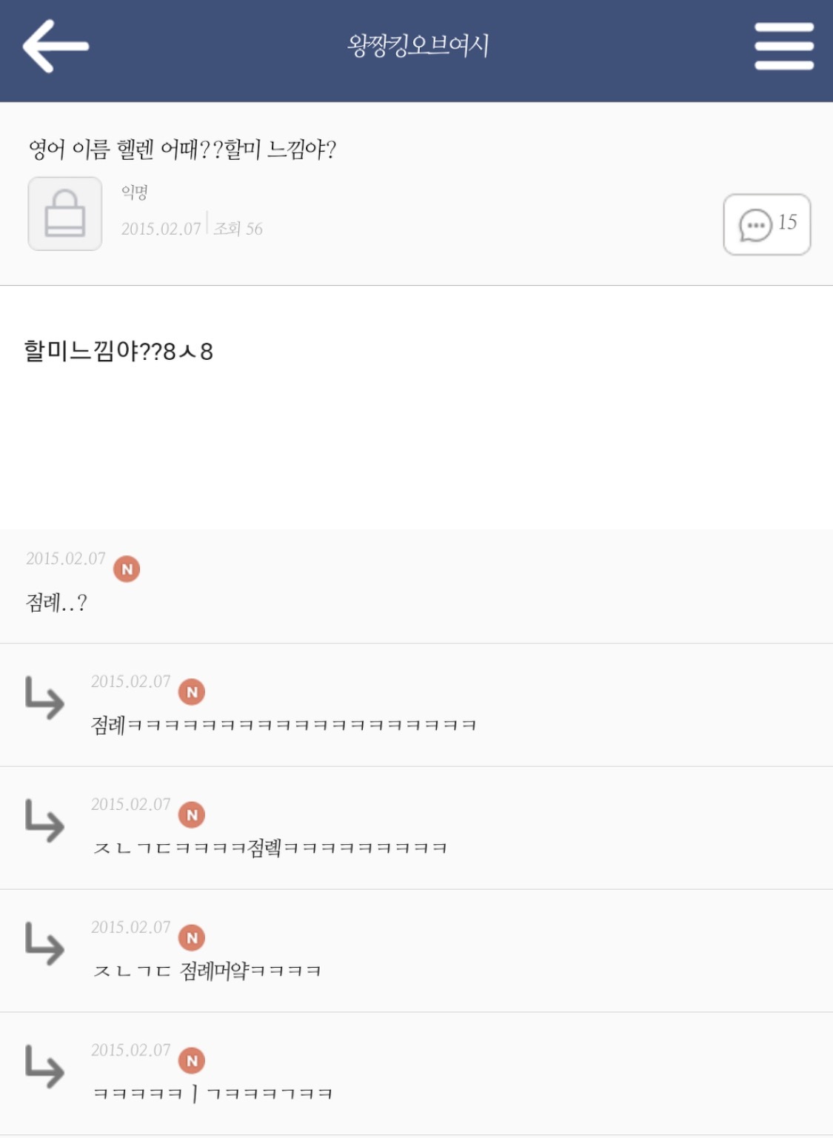
Task: Tap the post date 2015.02.07 in header
Action: (x=161, y=229)
